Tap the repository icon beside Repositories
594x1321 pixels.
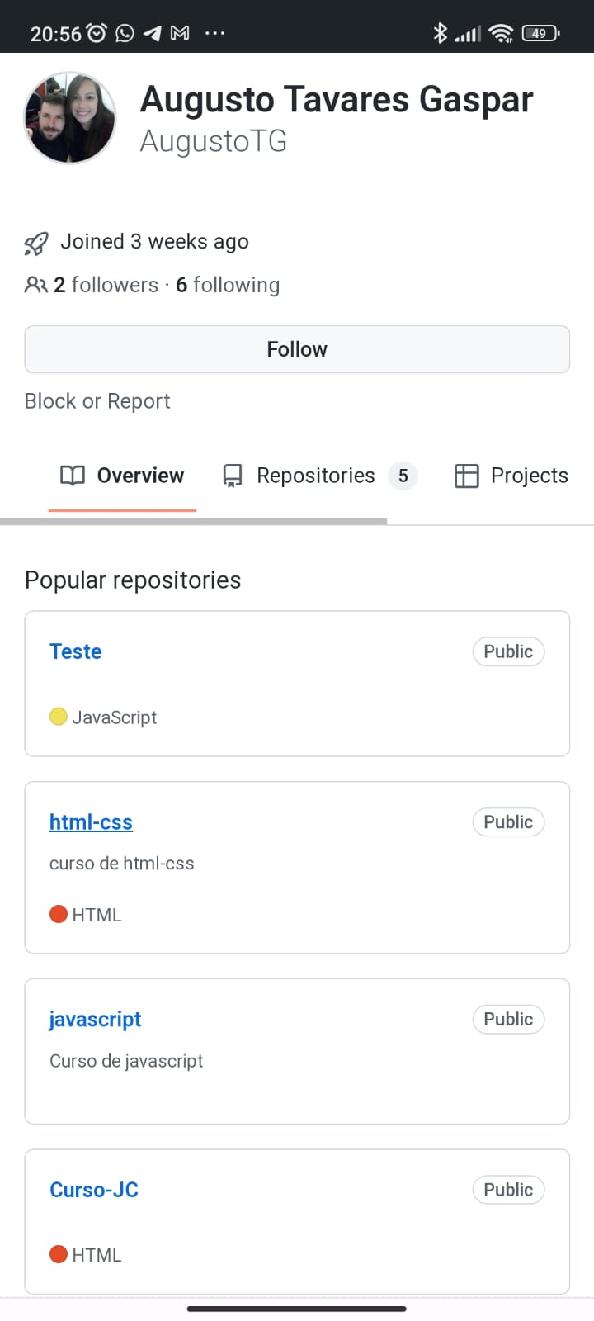pos(233,476)
